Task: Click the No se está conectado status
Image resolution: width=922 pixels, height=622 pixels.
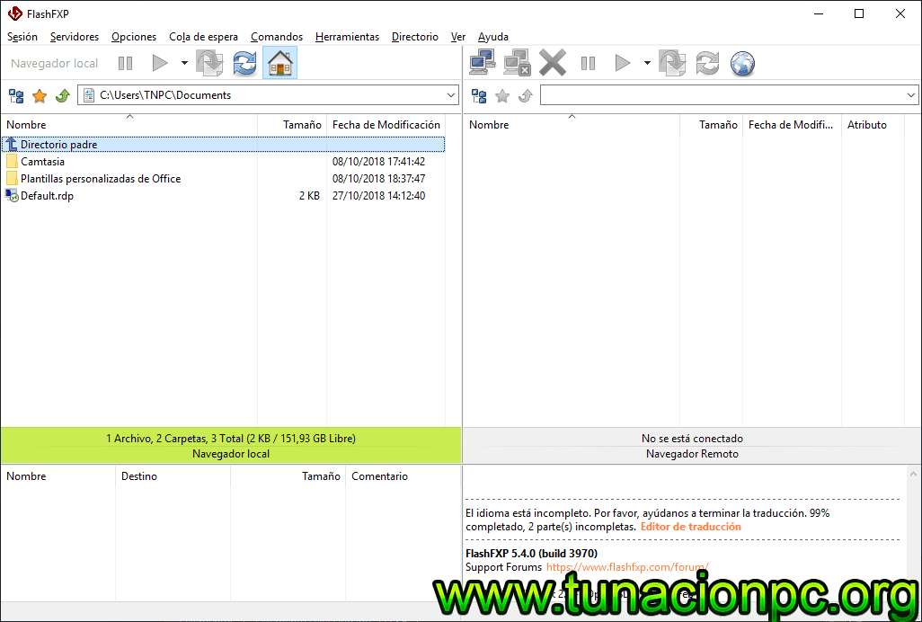Action: click(x=692, y=439)
